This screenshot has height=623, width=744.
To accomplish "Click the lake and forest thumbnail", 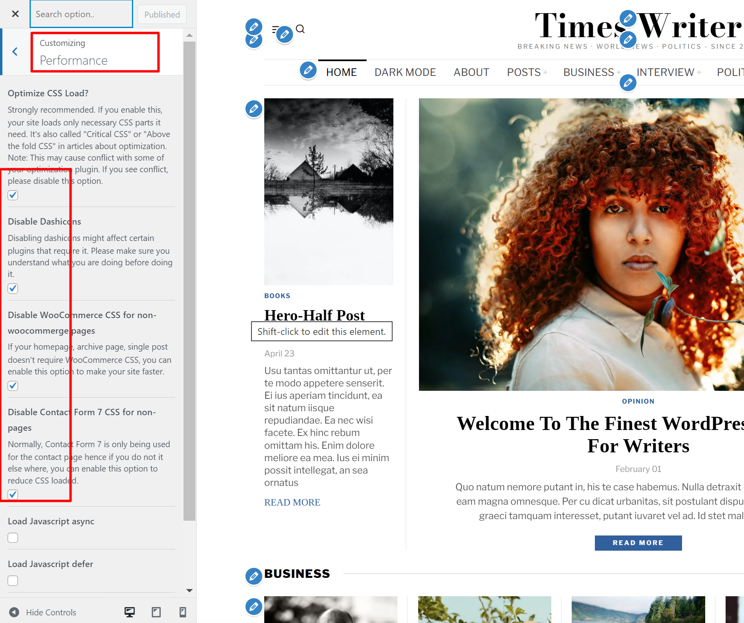I will tap(638, 609).
